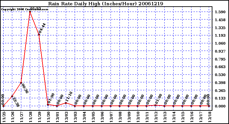This screenshot has height=124, width=229.
Task: Click the 11/29 data point marker
Action: (x=39, y=34)
